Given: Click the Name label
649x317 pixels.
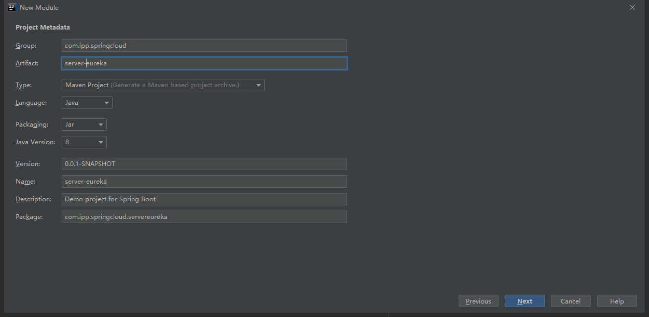Looking at the screenshot, I should pyautogui.click(x=25, y=182).
